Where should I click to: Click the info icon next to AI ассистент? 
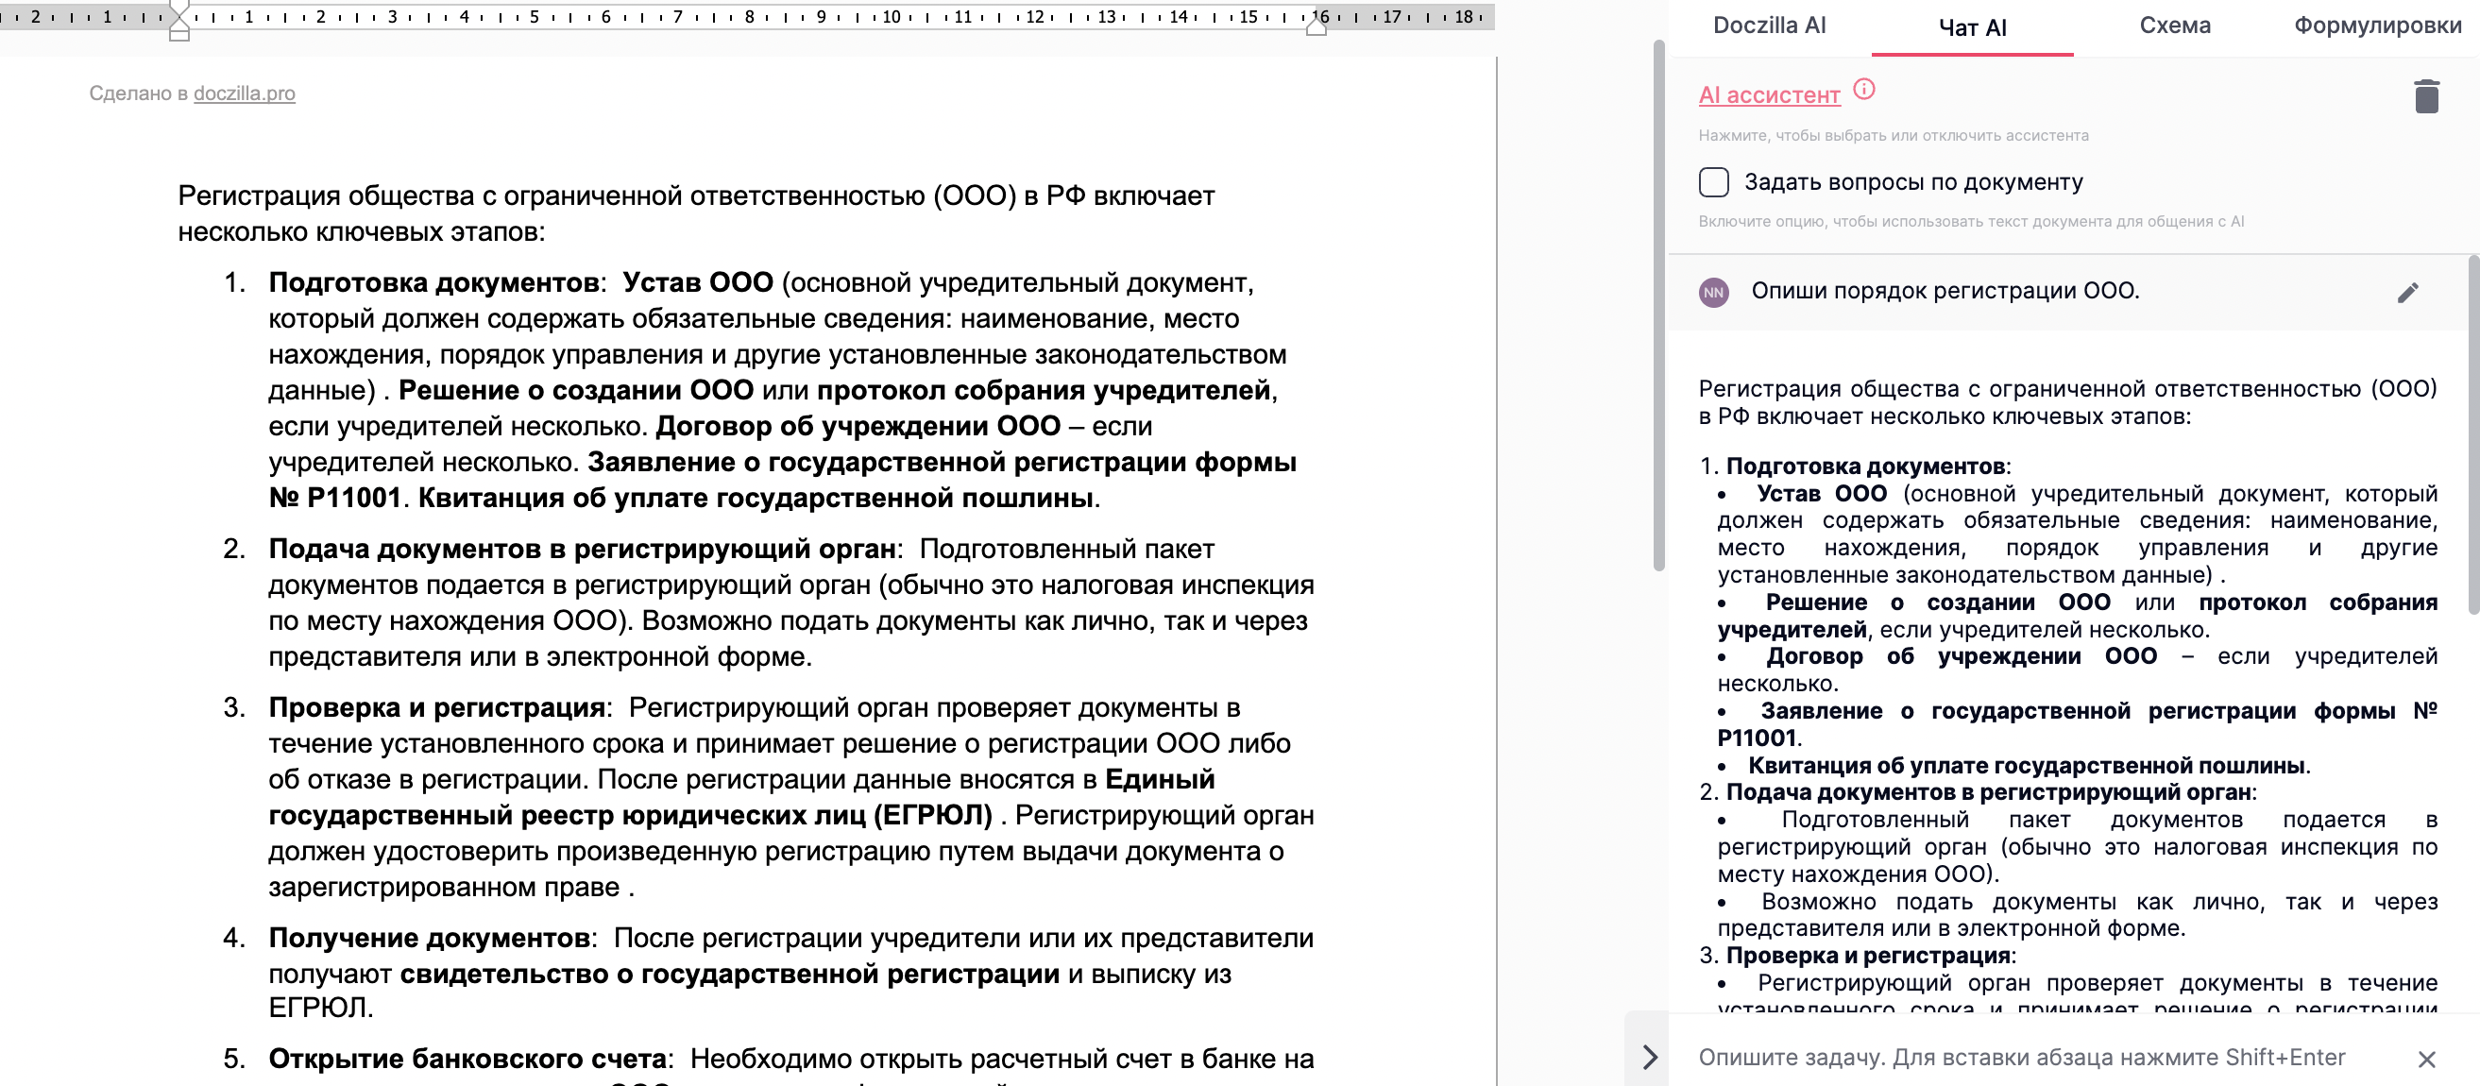pos(1864,90)
